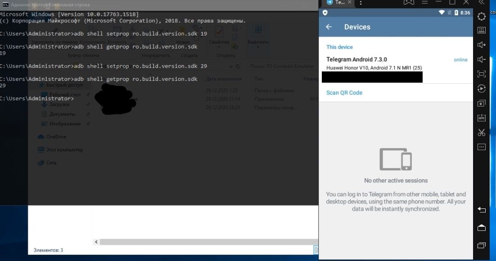Click the Элементов: 3 status bar text
This screenshot has width=496, height=261.
[x=48, y=250]
